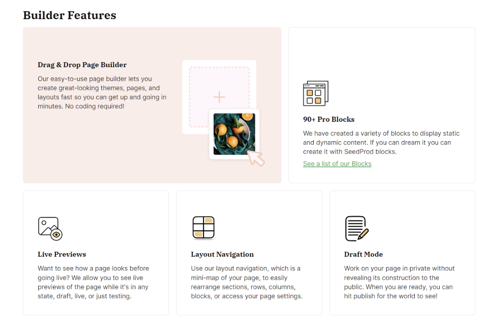Click the Live Previews description paragraph
The image size is (502, 321).
[x=93, y=282]
